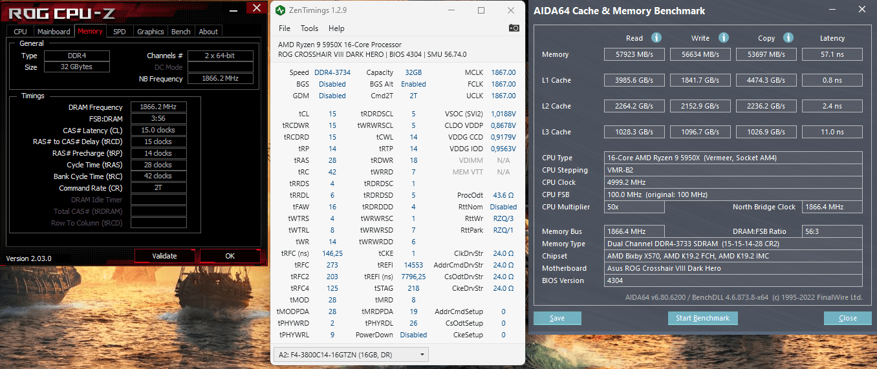Image resolution: width=877 pixels, height=369 pixels.
Task: Click the Copy column info icon
Action: pyautogui.click(x=790, y=38)
